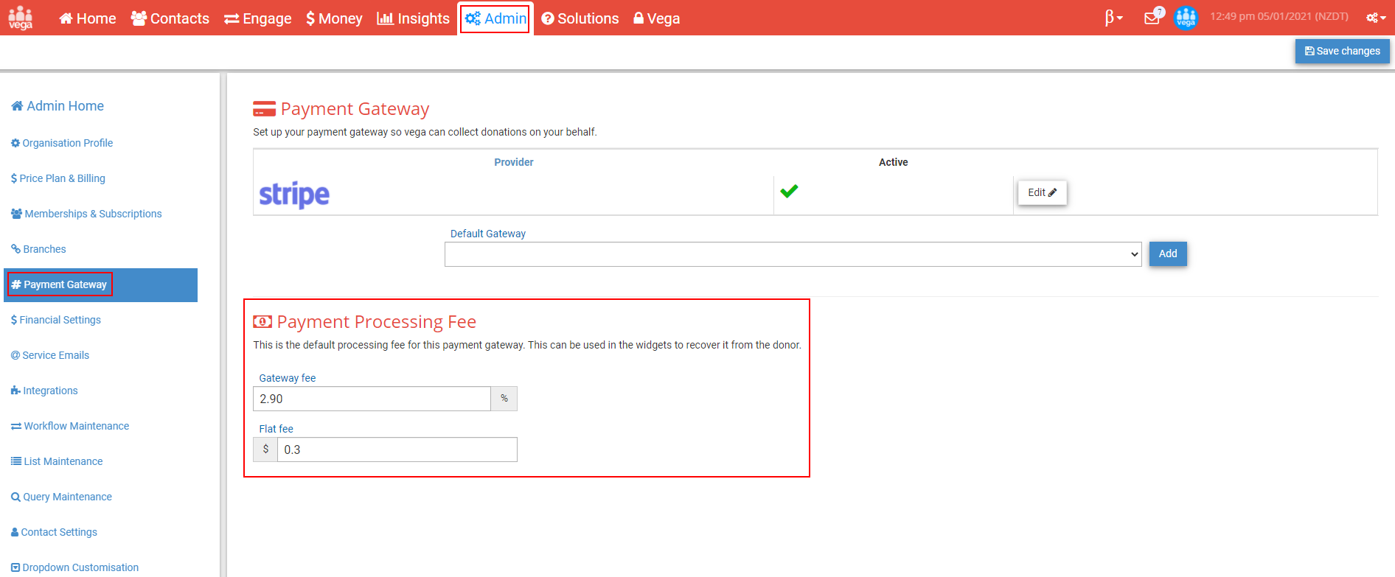Click into the Gateway fee input field
This screenshot has height=577, width=1395.
point(372,399)
